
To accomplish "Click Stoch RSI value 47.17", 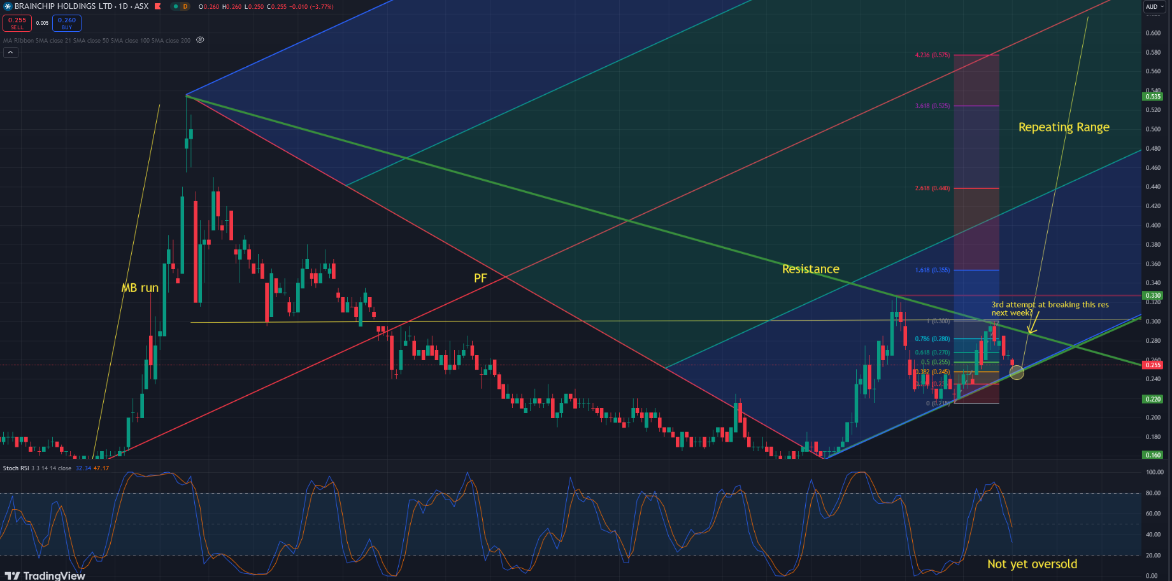I will [x=101, y=468].
